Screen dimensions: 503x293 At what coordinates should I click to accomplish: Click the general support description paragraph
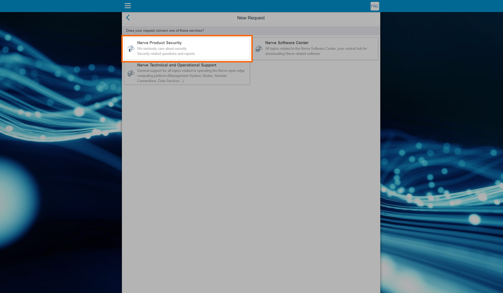191,76
